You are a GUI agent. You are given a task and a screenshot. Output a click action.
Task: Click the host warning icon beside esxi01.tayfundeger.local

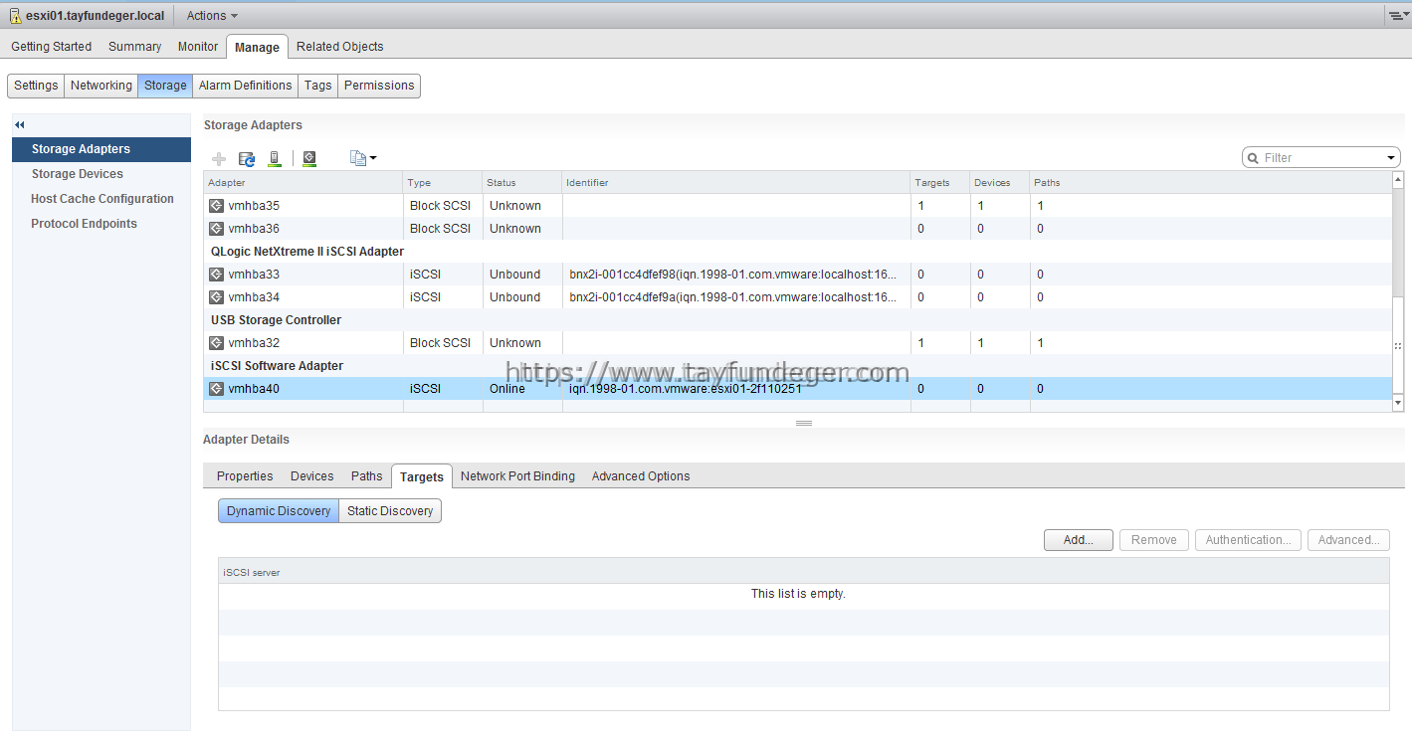click(15, 16)
